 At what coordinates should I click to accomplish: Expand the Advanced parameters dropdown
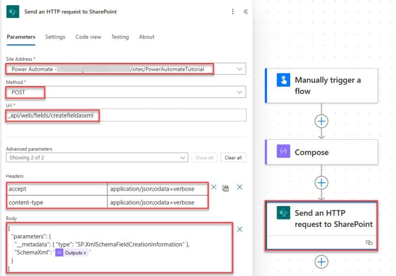(97, 158)
